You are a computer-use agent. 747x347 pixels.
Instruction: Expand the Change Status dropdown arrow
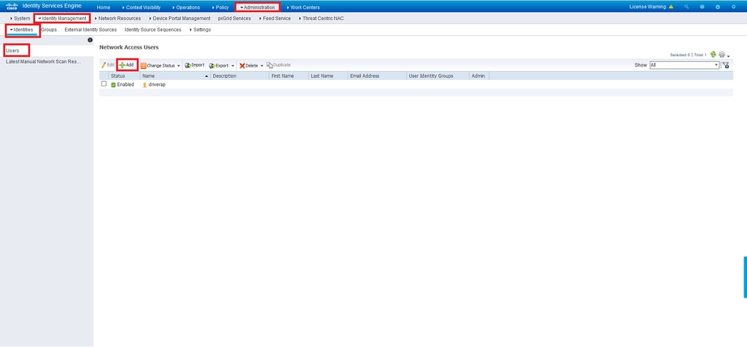pyautogui.click(x=179, y=66)
